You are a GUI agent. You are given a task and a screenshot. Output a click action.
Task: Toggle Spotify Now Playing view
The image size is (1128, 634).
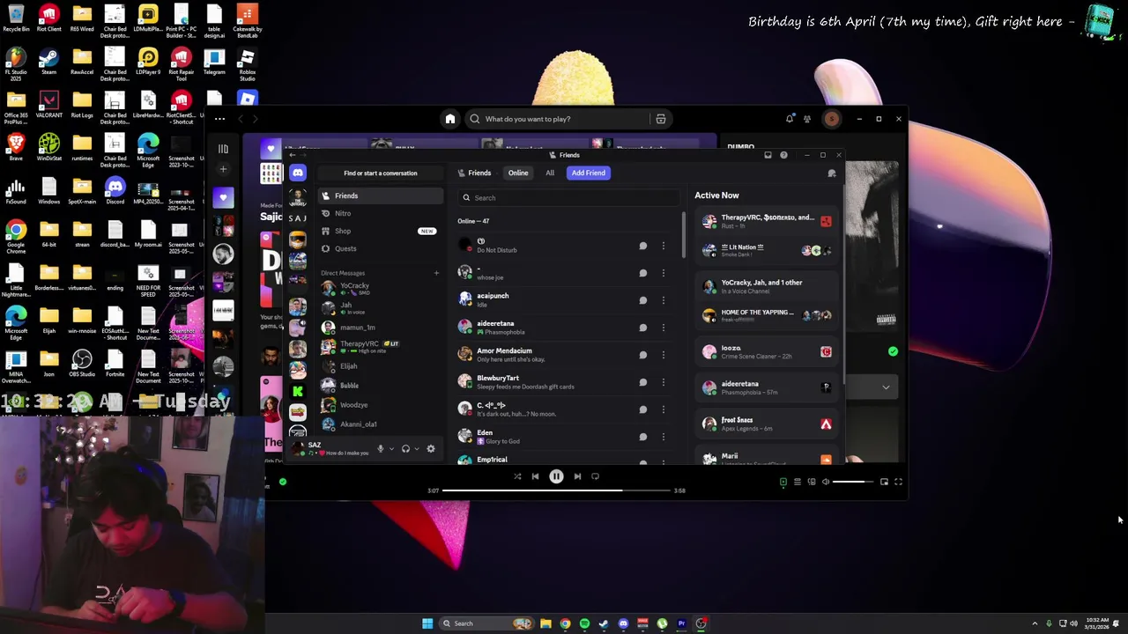(783, 482)
